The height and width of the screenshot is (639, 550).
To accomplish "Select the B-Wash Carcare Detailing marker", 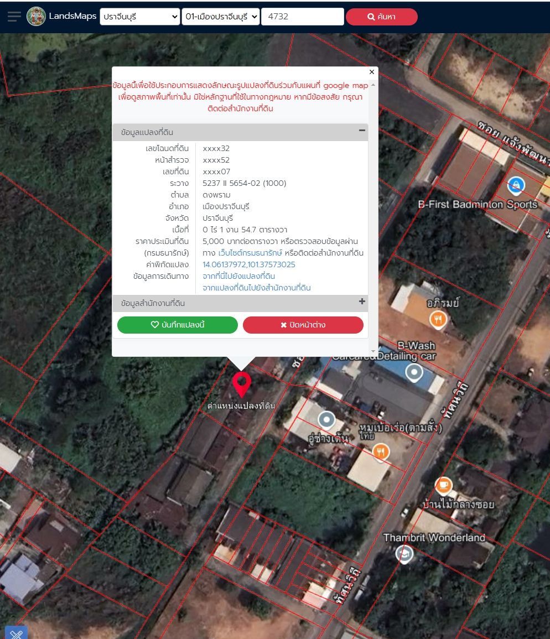I will pos(414,372).
